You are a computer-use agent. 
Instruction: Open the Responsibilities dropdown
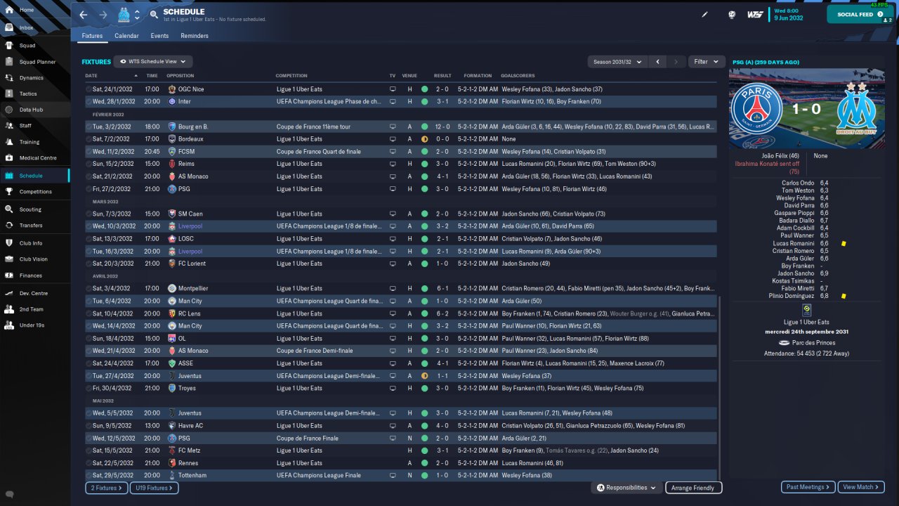point(626,488)
